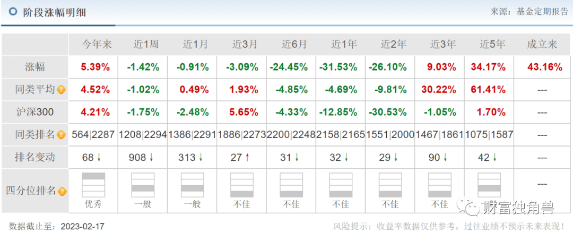
Task: Click the 近1周 quartile bar icon above 一般
Action: click(x=143, y=185)
